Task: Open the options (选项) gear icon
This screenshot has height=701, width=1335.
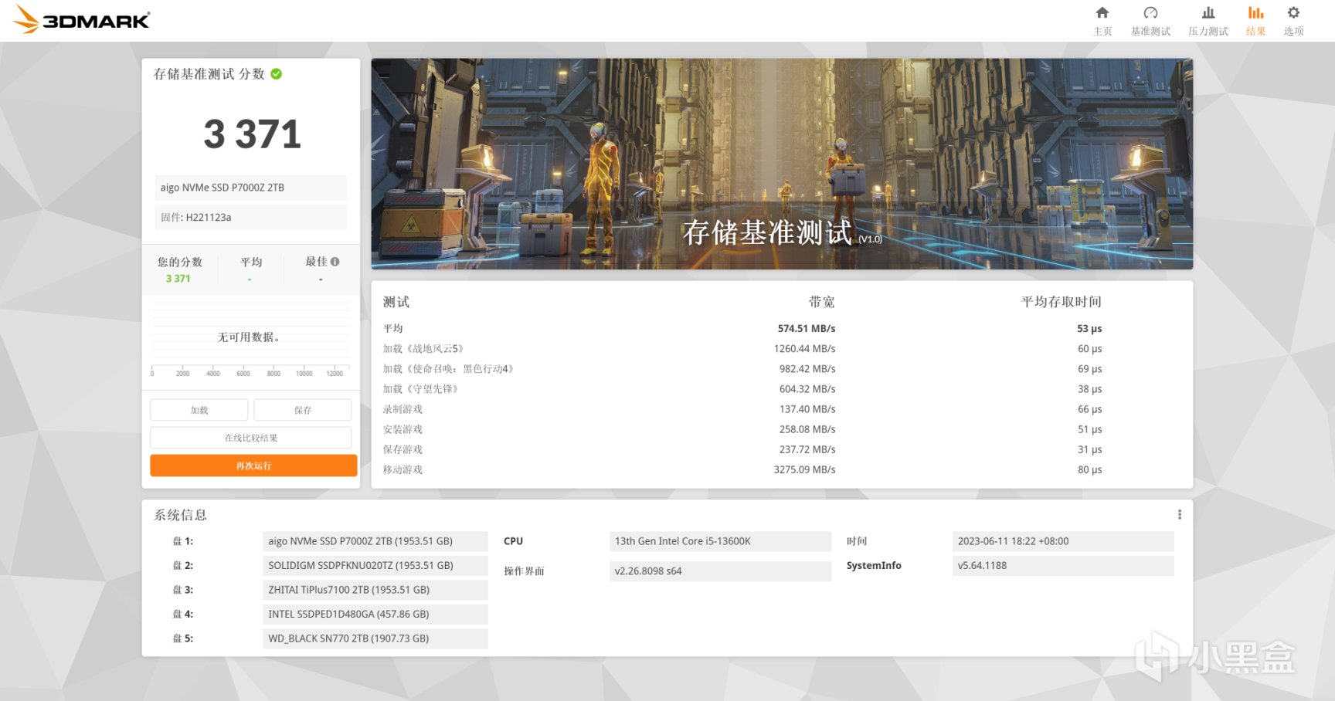Action: click(1293, 13)
